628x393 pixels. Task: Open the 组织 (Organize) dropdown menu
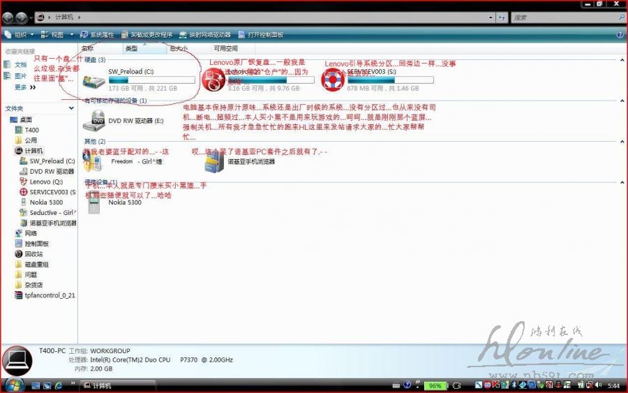pos(20,35)
